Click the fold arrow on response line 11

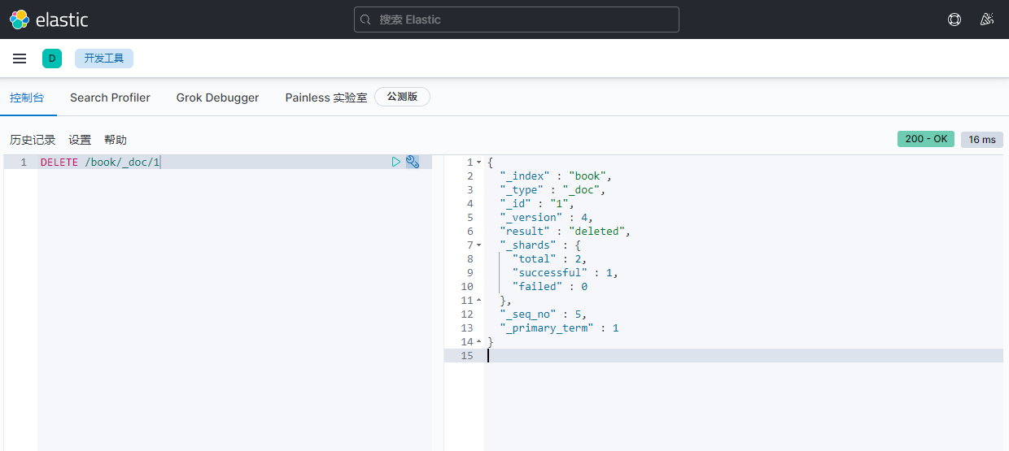pyautogui.click(x=478, y=301)
